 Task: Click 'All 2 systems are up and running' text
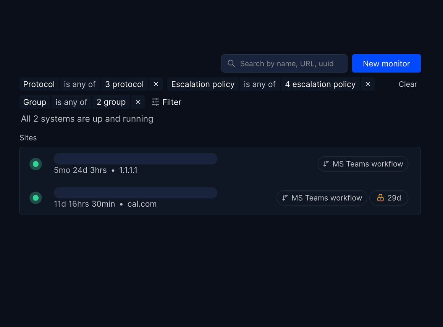(x=87, y=119)
